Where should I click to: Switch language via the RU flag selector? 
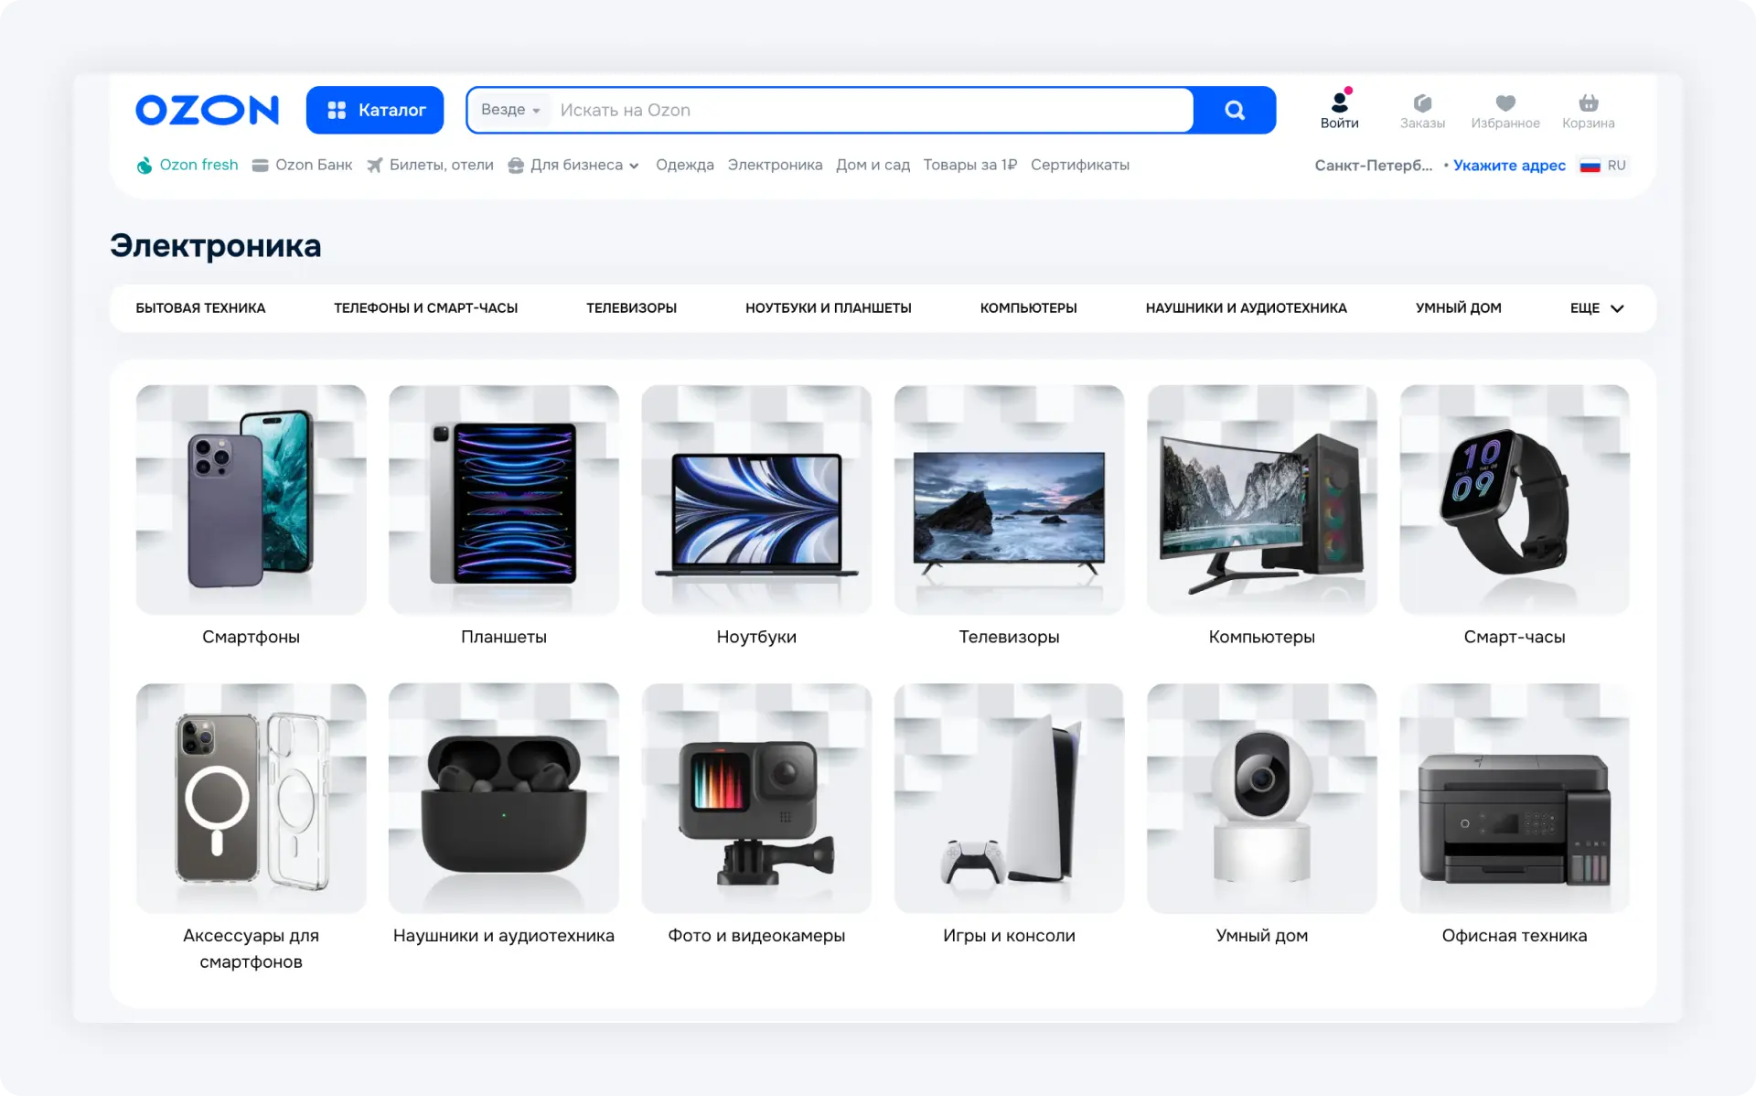point(1603,166)
